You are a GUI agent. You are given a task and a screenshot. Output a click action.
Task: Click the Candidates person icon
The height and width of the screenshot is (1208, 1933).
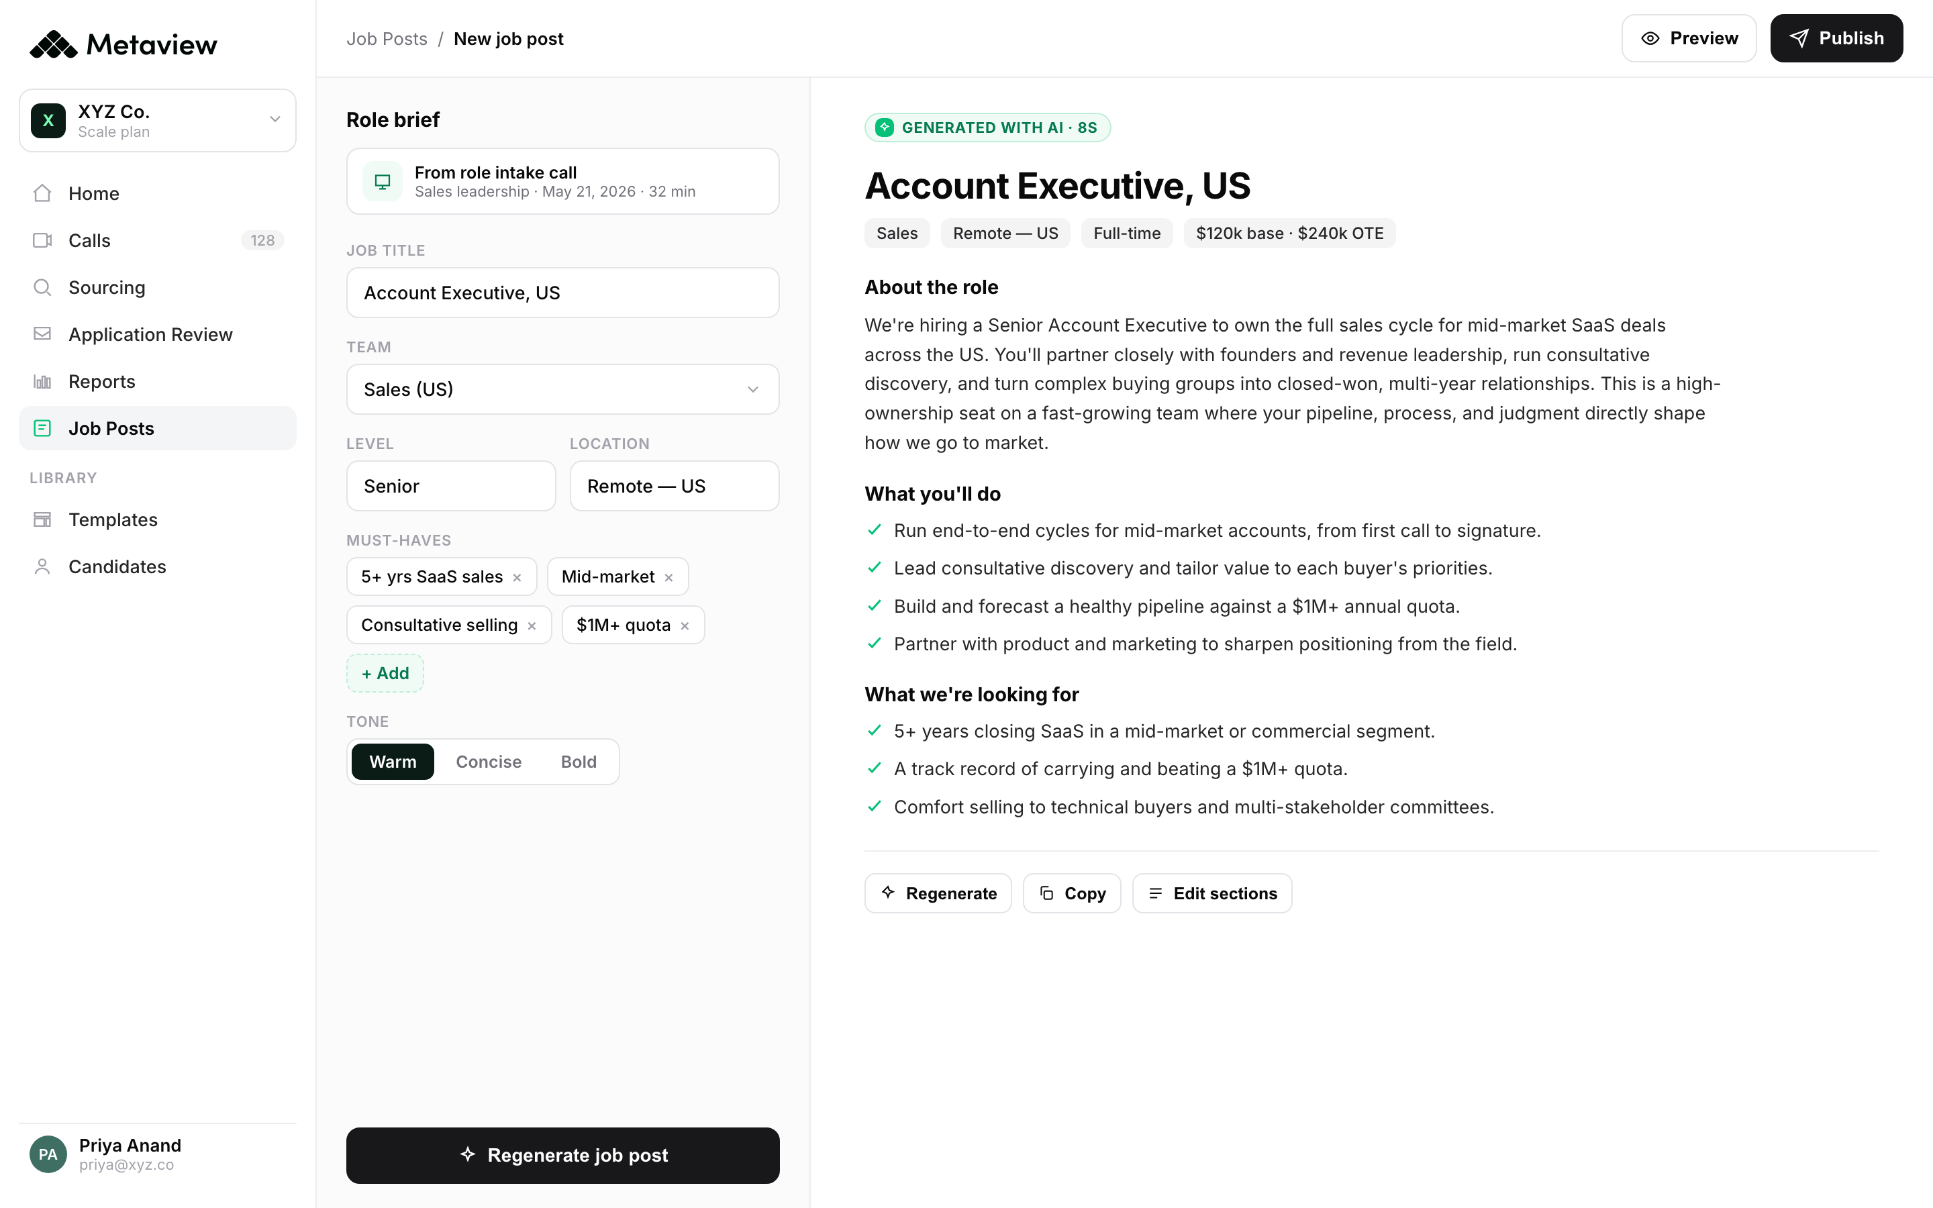click(42, 566)
